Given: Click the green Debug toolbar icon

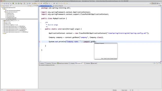Looking at the screenshot, I should pyautogui.click(x=16, y=4).
